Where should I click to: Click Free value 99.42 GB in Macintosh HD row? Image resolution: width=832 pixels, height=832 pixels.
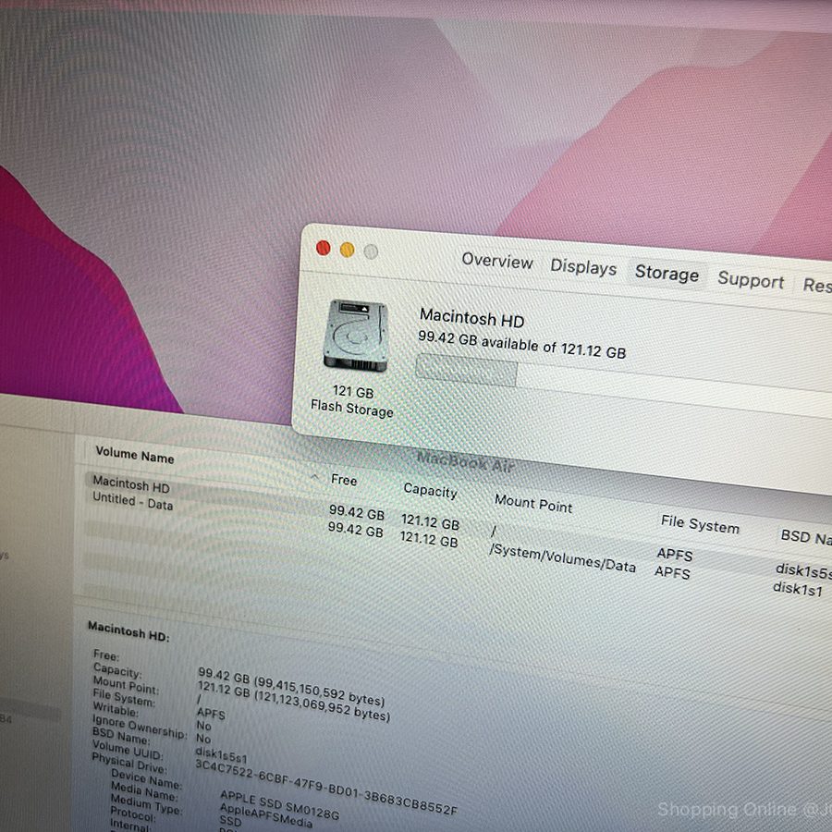(x=357, y=512)
